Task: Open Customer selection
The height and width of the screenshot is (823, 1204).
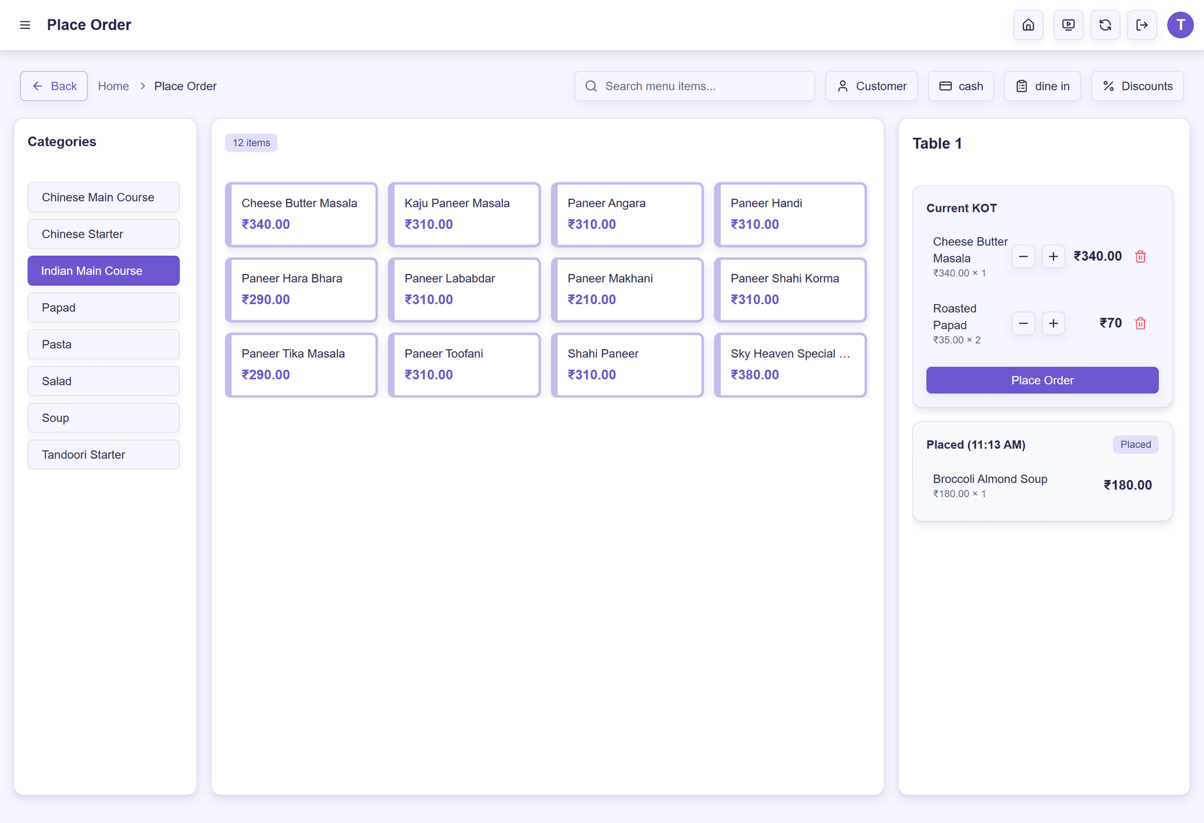Action: coord(871,86)
